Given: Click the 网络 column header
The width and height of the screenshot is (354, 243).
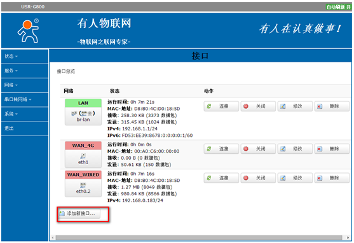Looking at the screenshot, I should click(69, 91).
